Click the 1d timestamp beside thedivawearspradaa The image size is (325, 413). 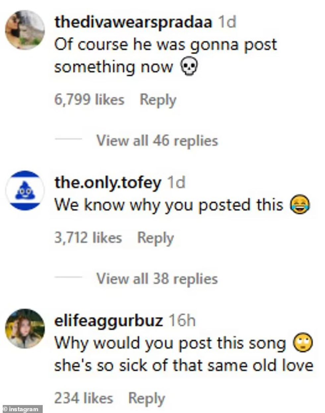coord(227,22)
